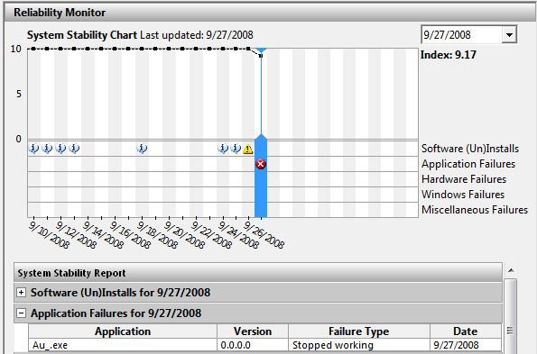Click the Software (Un)Installs row label

pos(470,149)
